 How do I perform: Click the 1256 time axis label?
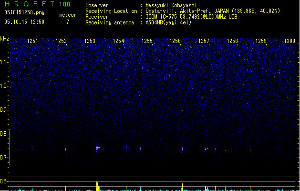pos(175,41)
